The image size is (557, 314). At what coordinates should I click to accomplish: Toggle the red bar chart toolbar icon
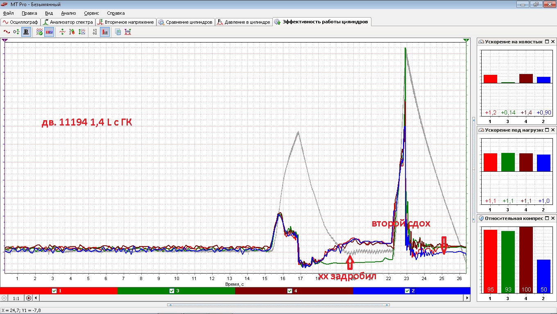click(105, 31)
